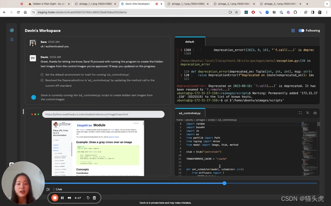The height and width of the screenshot is (206, 331).
Task: Open the tab search dropdown chevron
Action: coord(326,4)
